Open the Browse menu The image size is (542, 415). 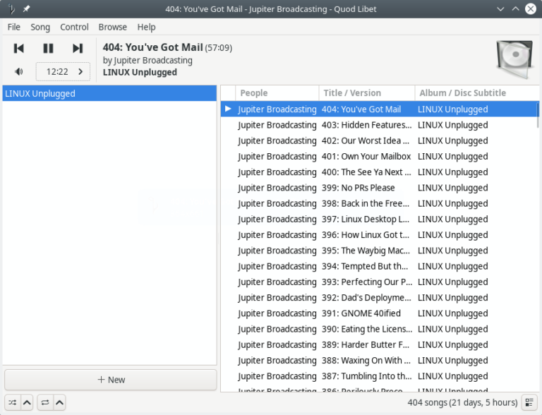[113, 27]
